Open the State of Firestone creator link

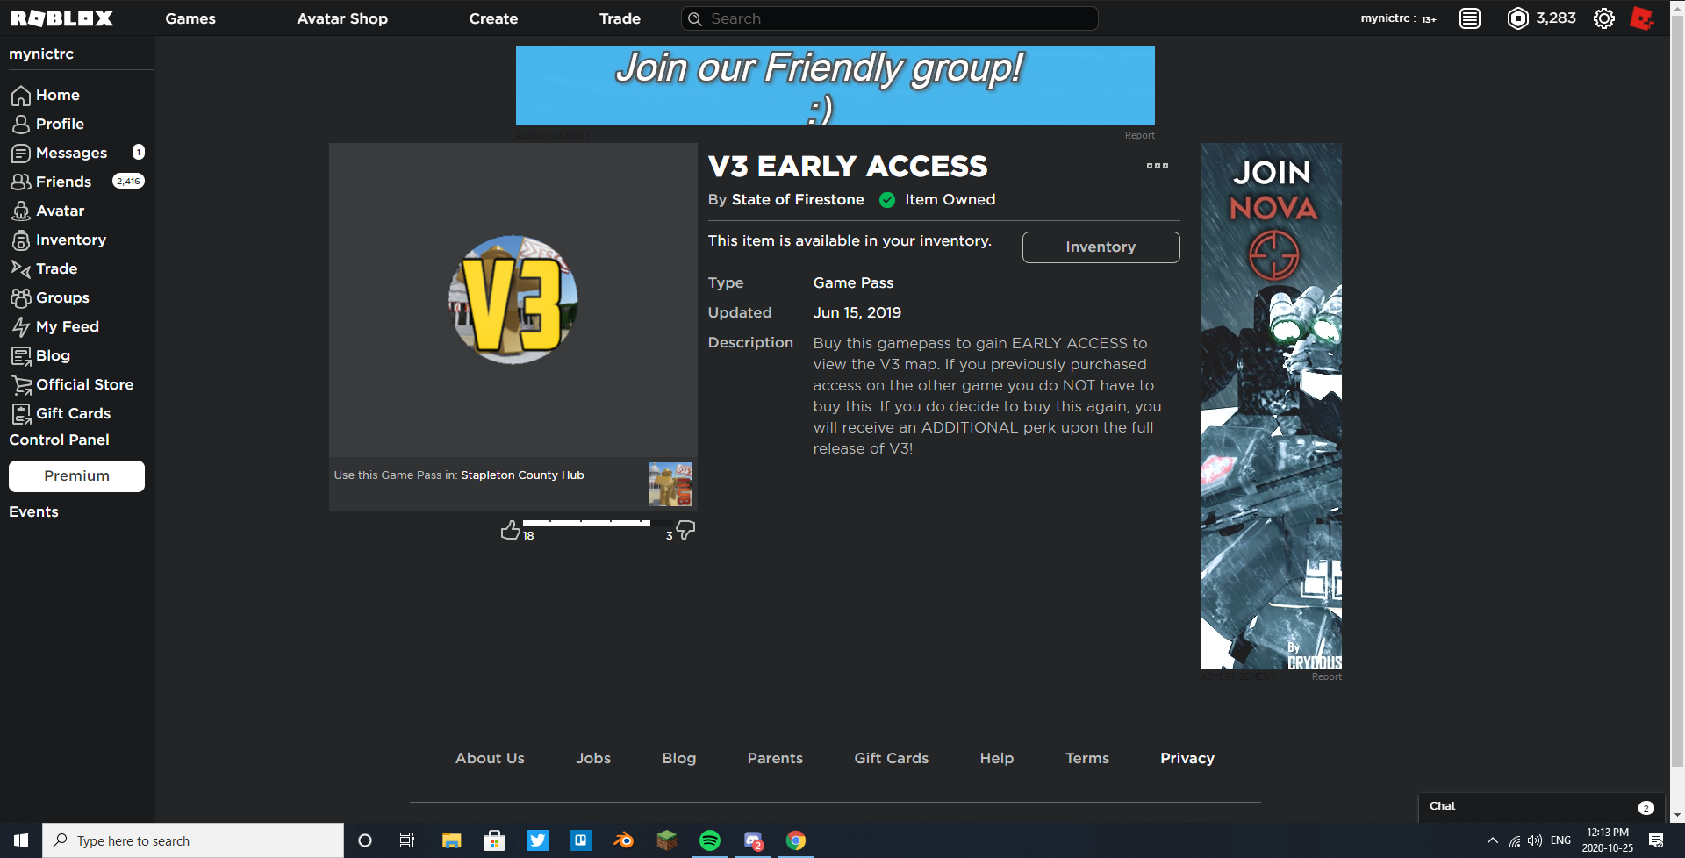tap(798, 199)
